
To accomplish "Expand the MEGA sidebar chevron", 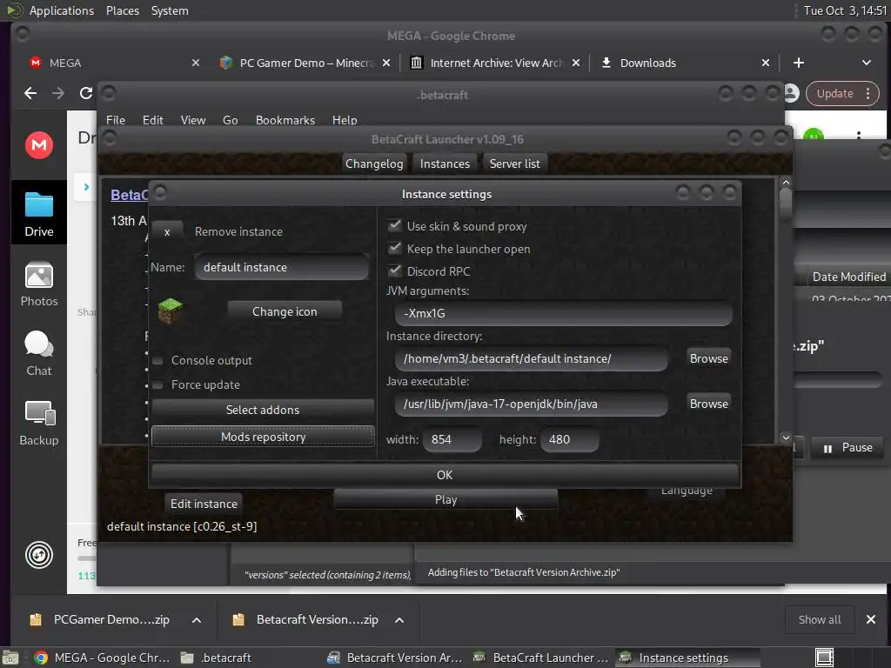I will tap(86, 186).
